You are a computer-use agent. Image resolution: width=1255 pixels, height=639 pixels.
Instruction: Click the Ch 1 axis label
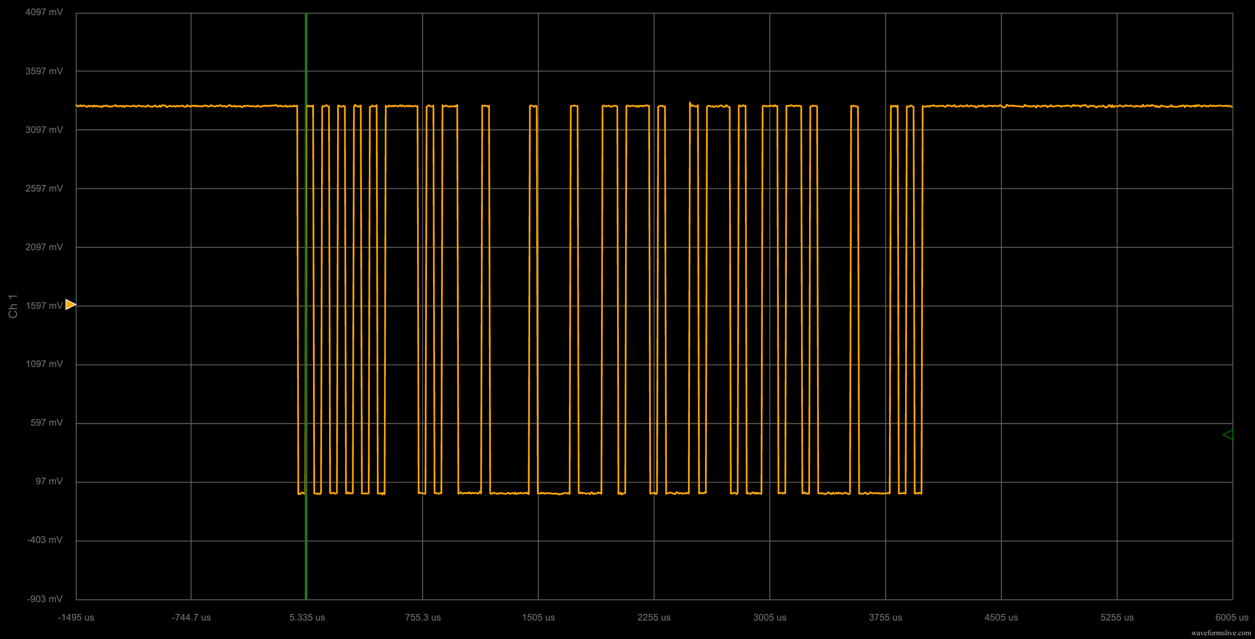pos(13,306)
